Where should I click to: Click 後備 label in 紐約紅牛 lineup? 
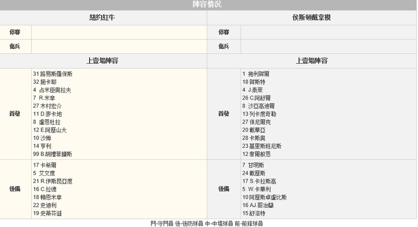pyautogui.click(x=15, y=189)
